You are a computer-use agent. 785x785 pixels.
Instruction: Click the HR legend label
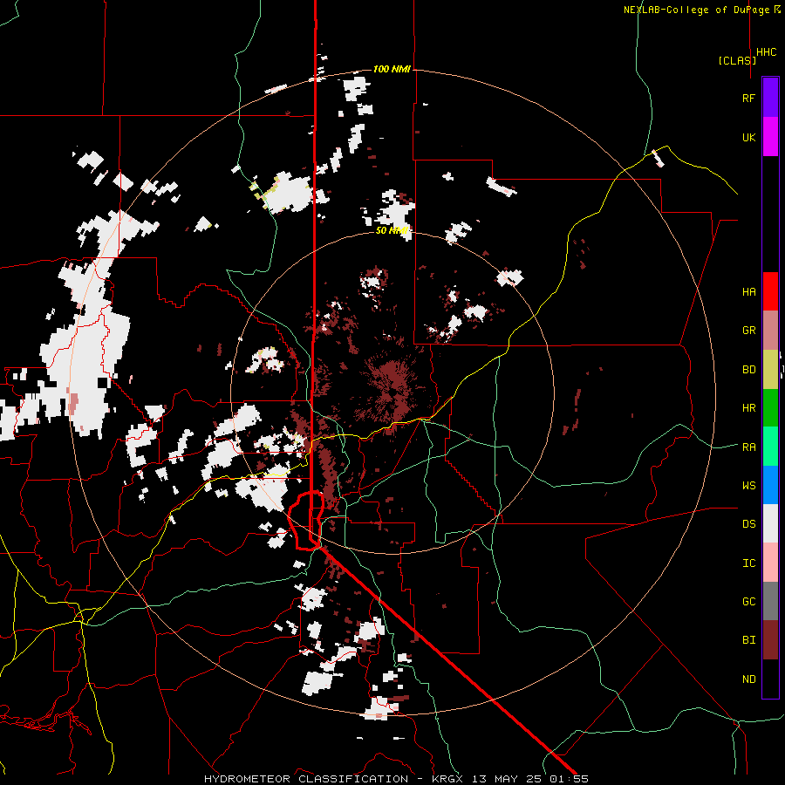[x=748, y=408]
